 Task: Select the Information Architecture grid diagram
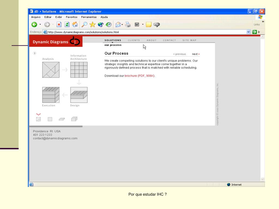point(79,70)
